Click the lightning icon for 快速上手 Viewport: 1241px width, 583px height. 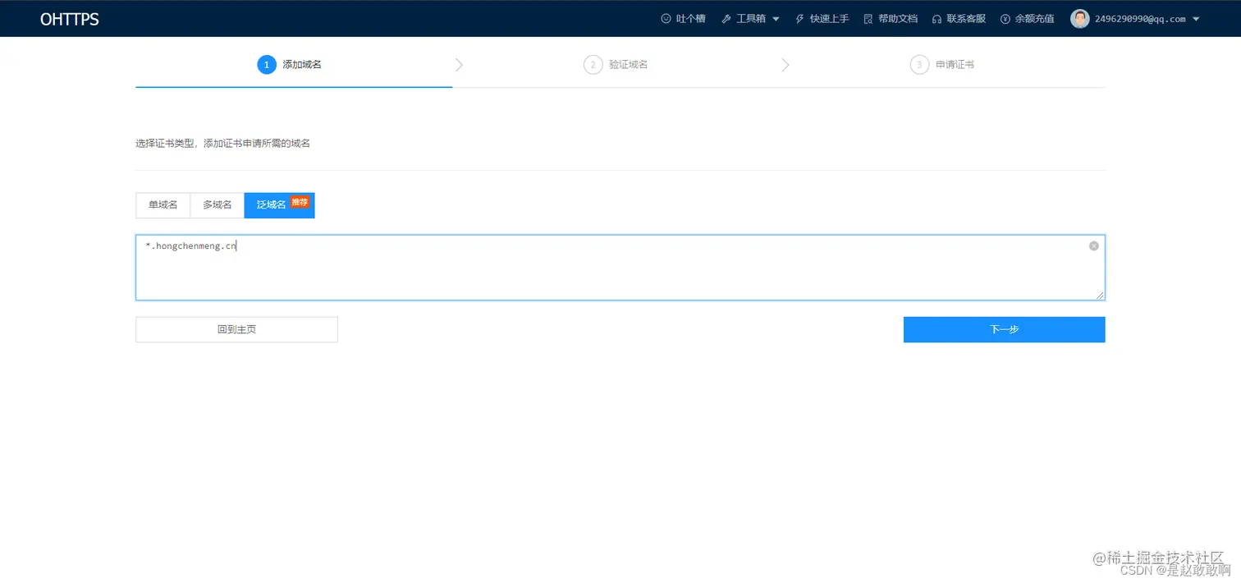point(799,19)
